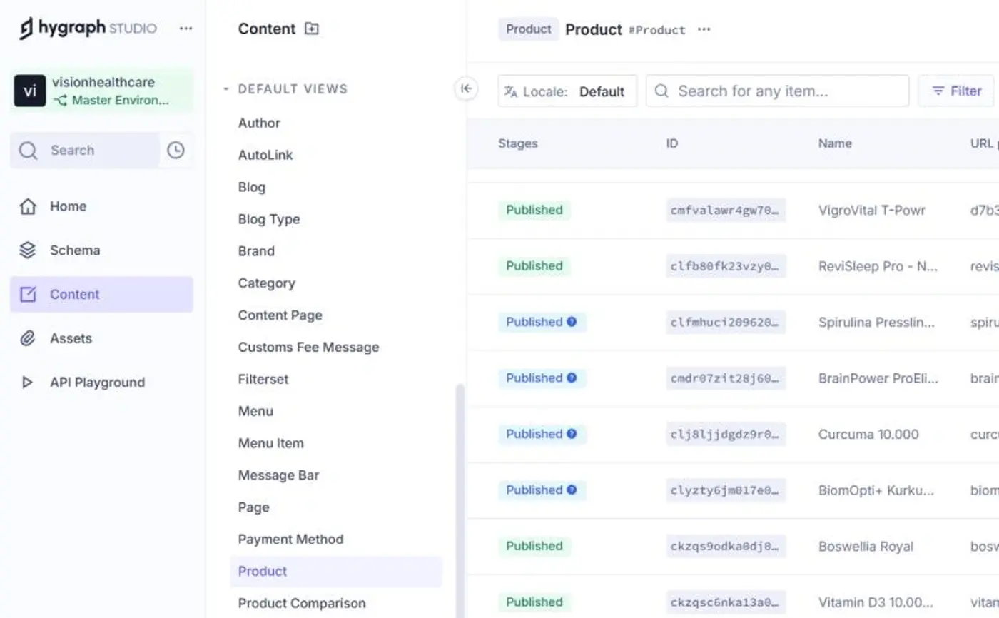
Task: Click the Content edit icon in sidebar
Action: [x=28, y=295]
